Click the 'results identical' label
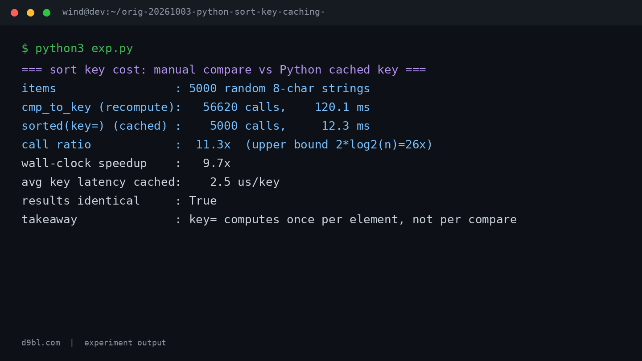This screenshot has height=361, width=642. tap(81, 201)
